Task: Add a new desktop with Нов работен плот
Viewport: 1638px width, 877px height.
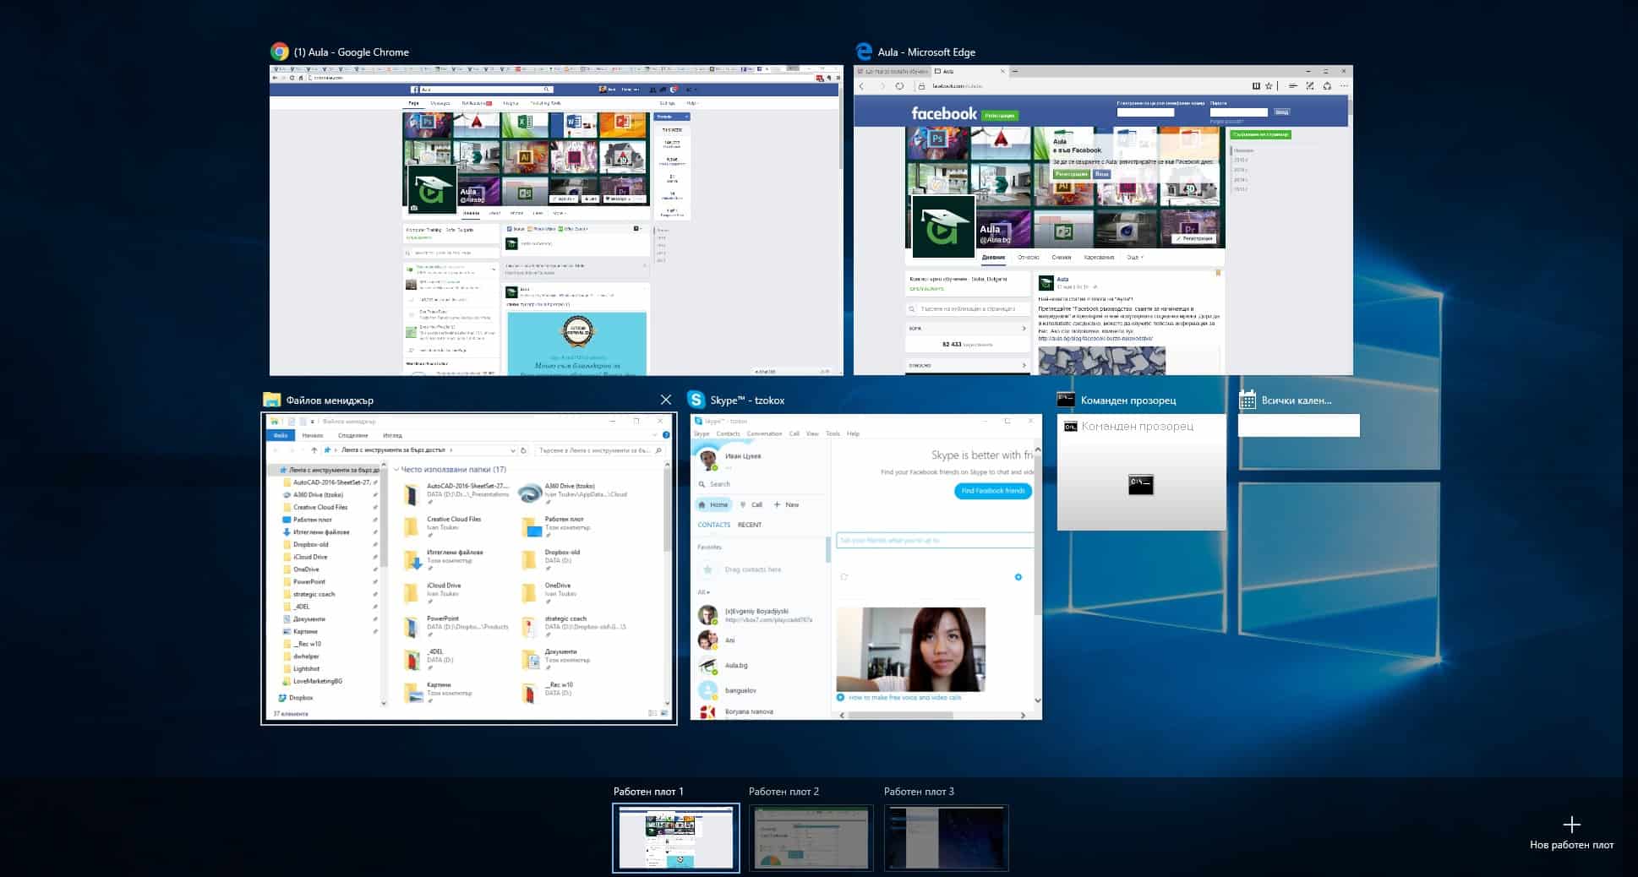Action: point(1571,832)
